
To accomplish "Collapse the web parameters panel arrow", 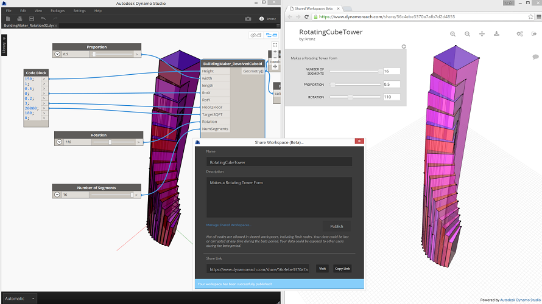I will click(404, 47).
